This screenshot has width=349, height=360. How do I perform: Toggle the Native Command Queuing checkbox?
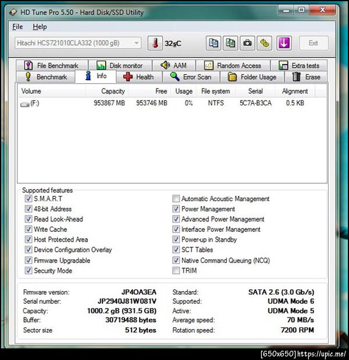pyautogui.click(x=176, y=260)
